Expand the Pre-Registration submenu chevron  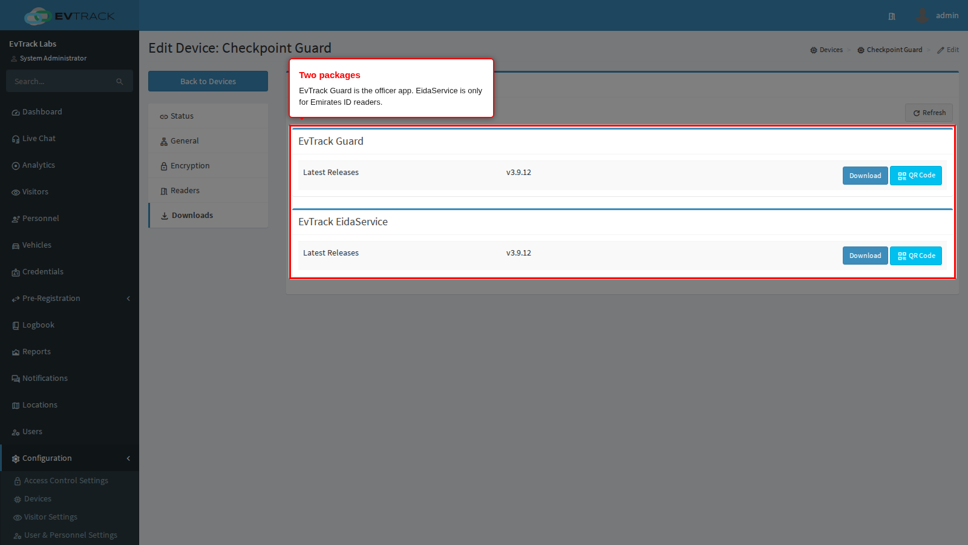pos(128,299)
